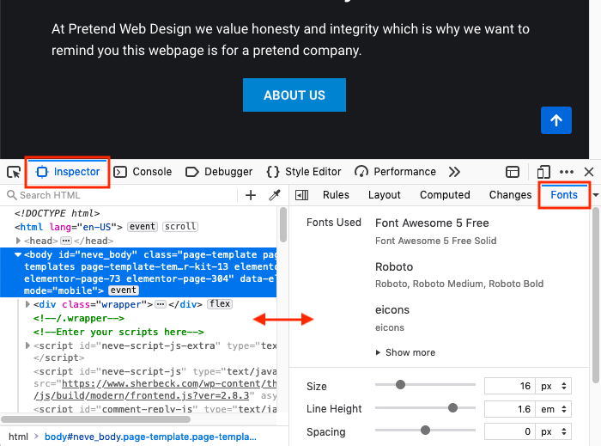Click the html breadcrumb item
601x446 pixels.
click(x=18, y=437)
